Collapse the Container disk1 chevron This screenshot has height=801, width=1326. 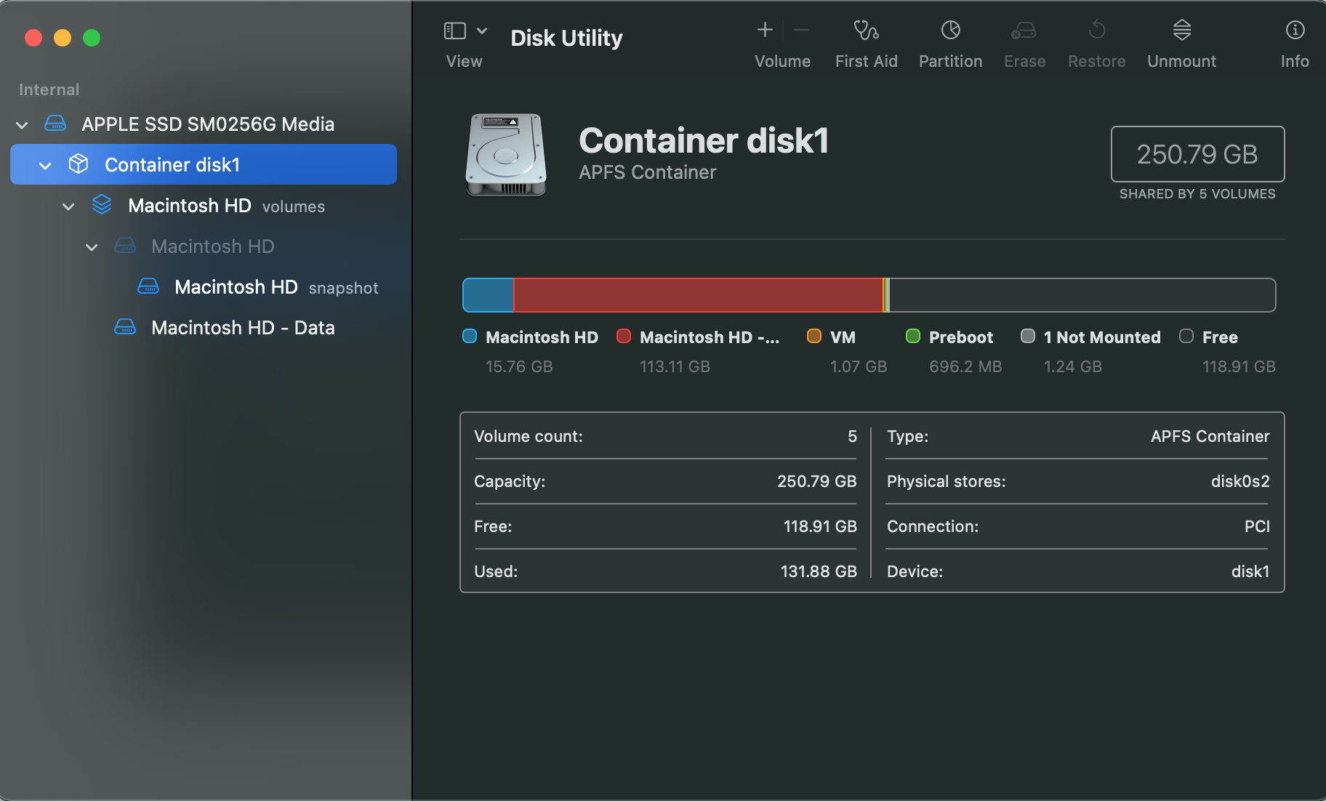[x=45, y=166]
